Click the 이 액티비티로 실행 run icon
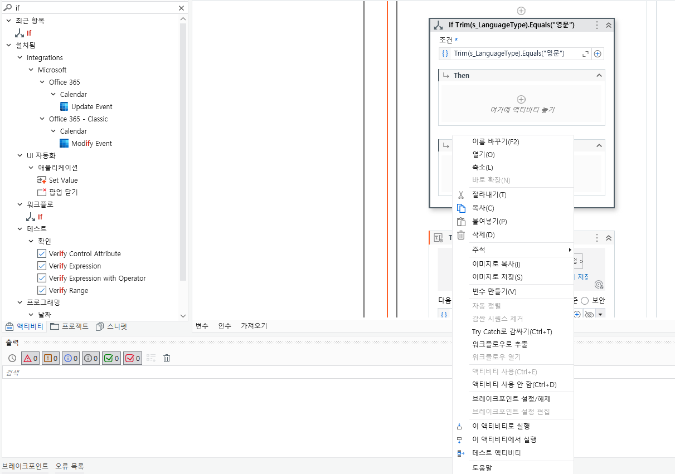 click(x=460, y=426)
